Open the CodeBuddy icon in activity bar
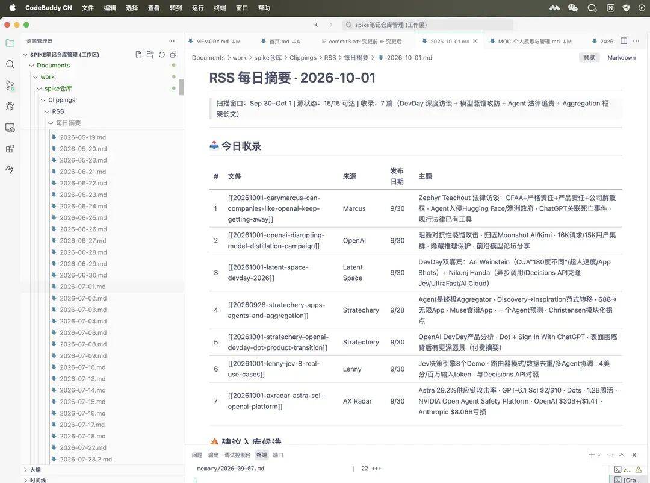The image size is (650, 483). pyautogui.click(x=10, y=169)
